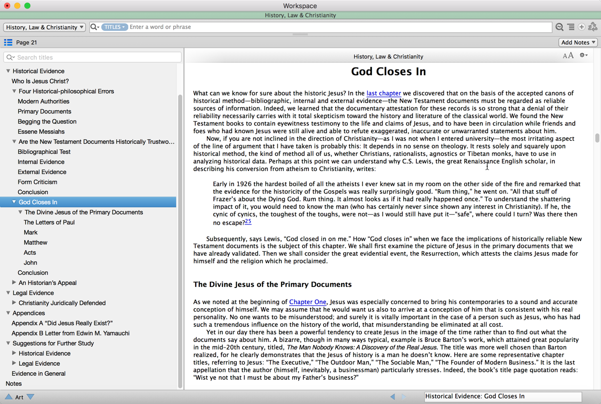The width and height of the screenshot is (601, 404).
Task: Click the Art label in the bottom bar
Action: pos(19,397)
